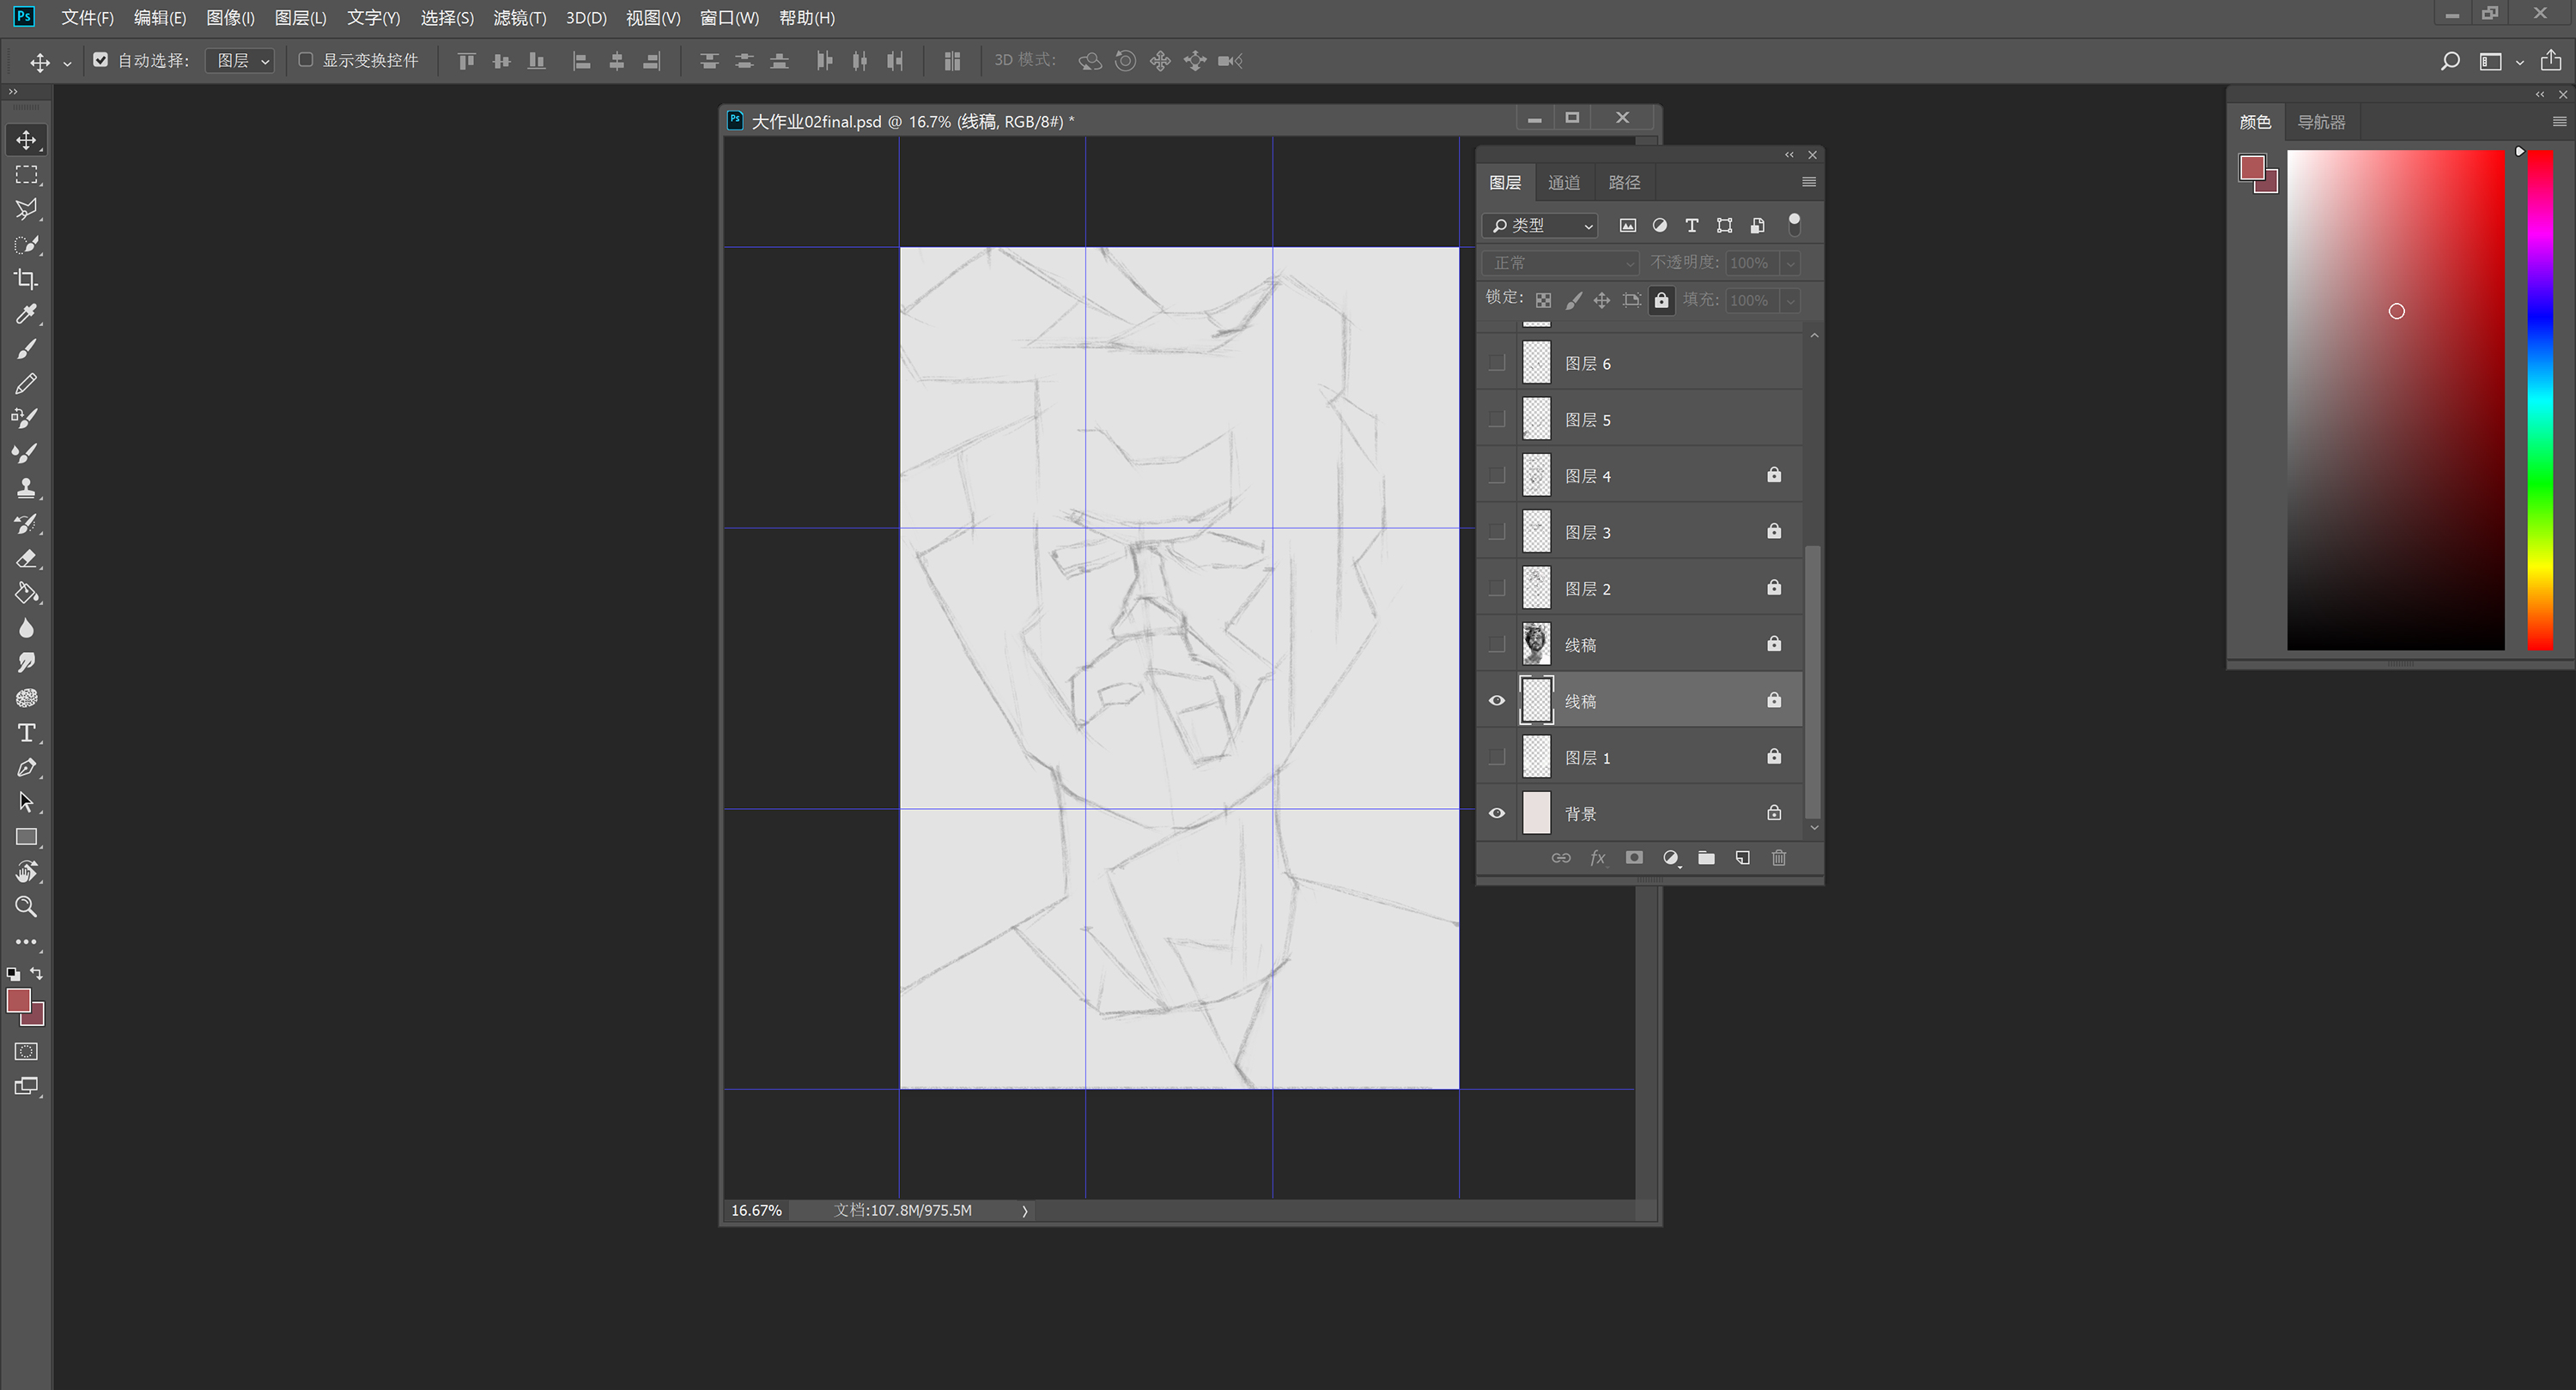Enable show transform controls checkbox
Screen dimensions: 2576x1390
(306, 60)
